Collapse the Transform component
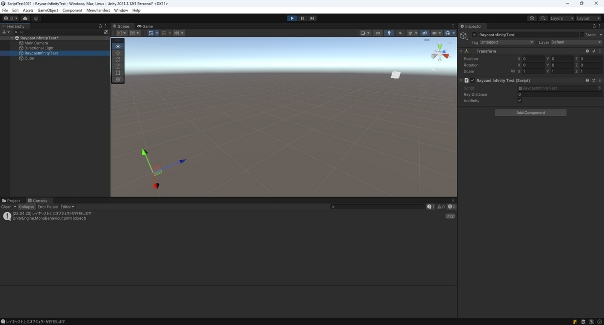 pyautogui.click(x=461, y=51)
